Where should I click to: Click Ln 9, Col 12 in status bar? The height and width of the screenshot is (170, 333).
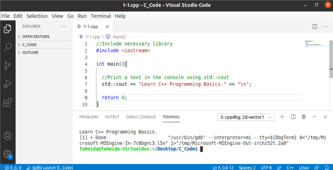(223, 168)
